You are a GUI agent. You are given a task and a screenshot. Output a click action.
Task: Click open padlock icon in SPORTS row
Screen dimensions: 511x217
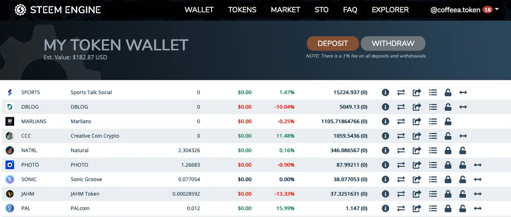coord(448,93)
